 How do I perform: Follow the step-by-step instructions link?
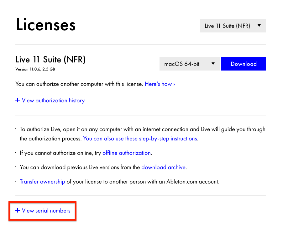pos(140,139)
